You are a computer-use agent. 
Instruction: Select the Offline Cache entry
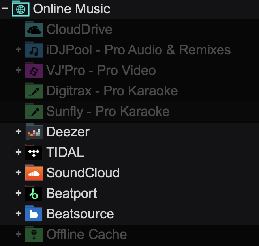(x=86, y=234)
